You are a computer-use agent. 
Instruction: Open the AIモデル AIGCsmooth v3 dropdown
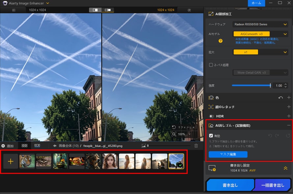click(x=260, y=34)
